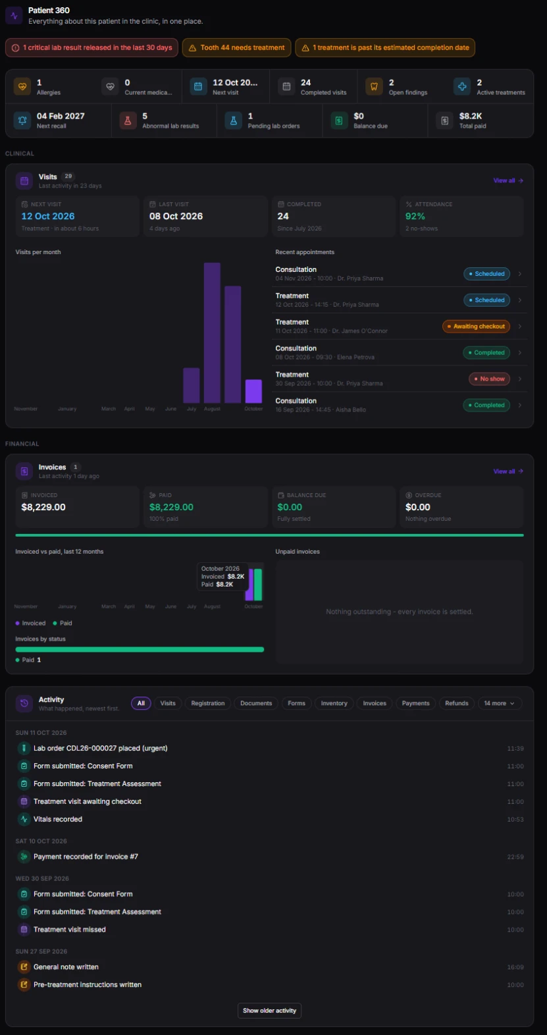Open the 30 Sep 2026 Treatment row chevron
Viewport: 547px width, 1035px height.
click(x=520, y=379)
